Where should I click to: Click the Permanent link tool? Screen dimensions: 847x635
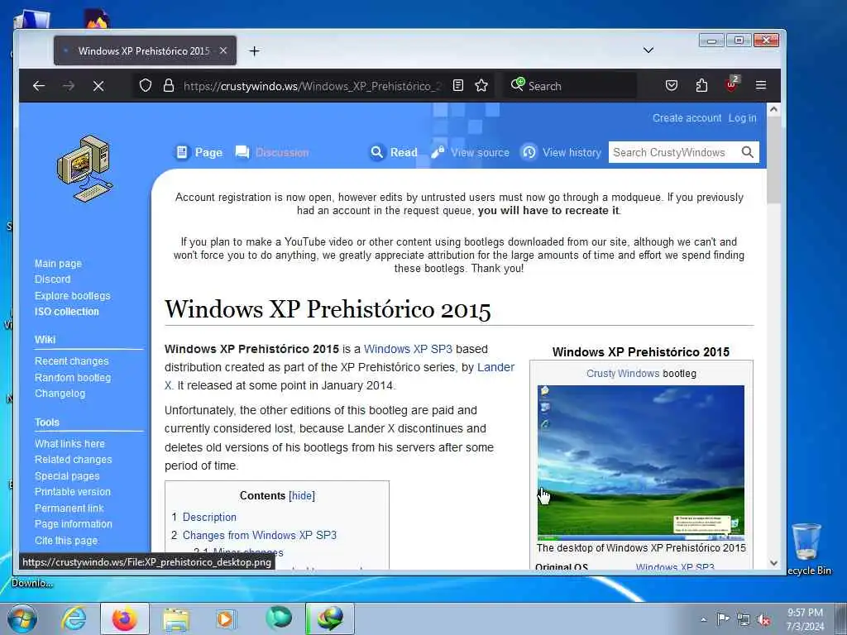[x=69, y=508]
